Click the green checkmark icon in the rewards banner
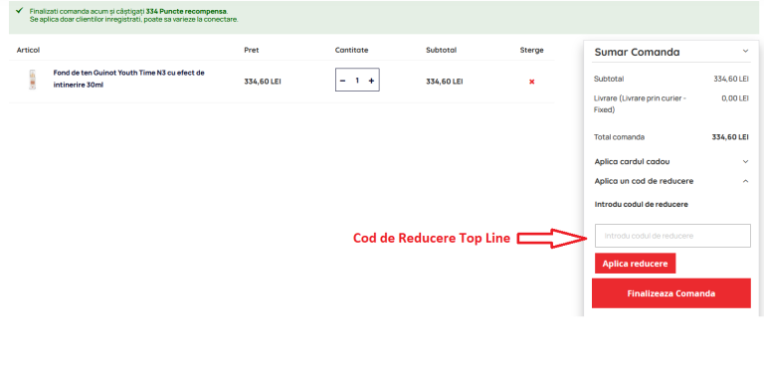 (x=19, y=10)
